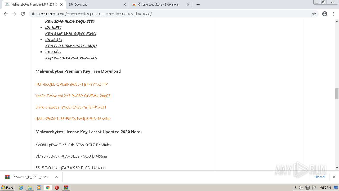The image size is (339, 191).
Task: Open the Windows Start menu
Action: click(7, 187)
